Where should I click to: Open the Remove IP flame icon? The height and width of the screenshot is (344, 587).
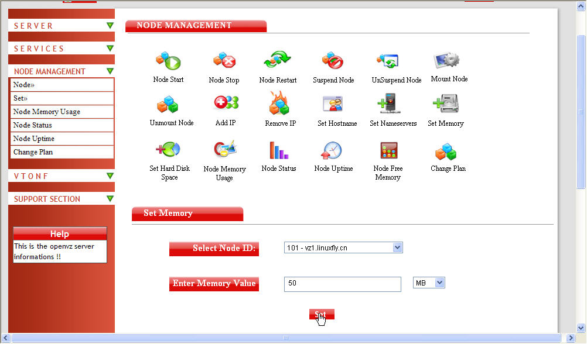279,104
